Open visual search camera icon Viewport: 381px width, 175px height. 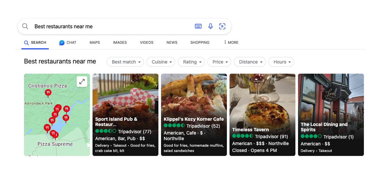tap(222, 26)
